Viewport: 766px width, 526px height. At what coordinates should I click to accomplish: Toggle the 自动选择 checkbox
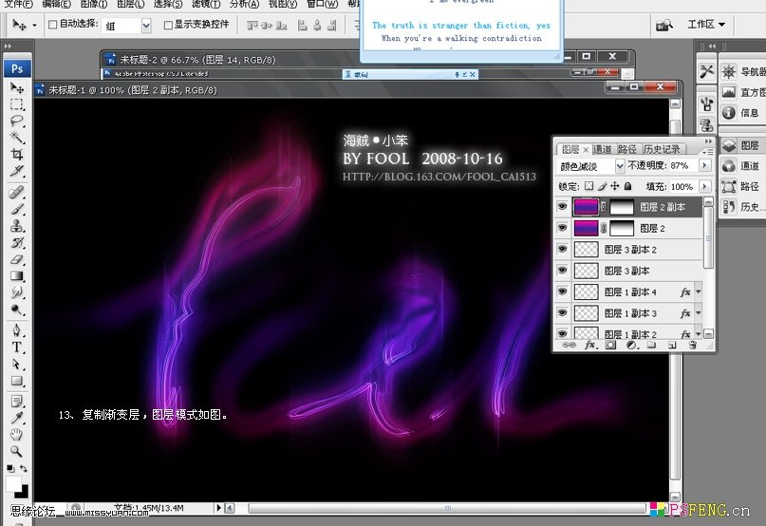(53, 24)
